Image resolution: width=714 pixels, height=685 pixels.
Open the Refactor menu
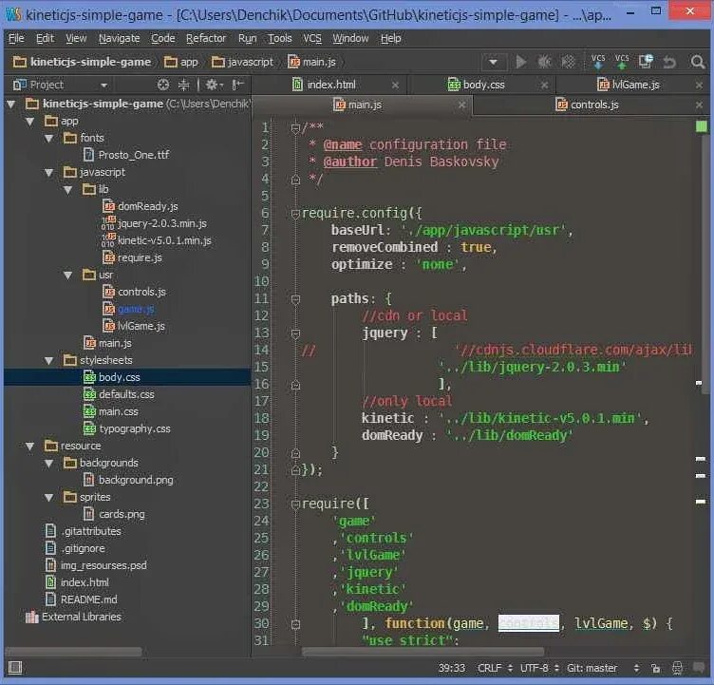tap(206, 38)
